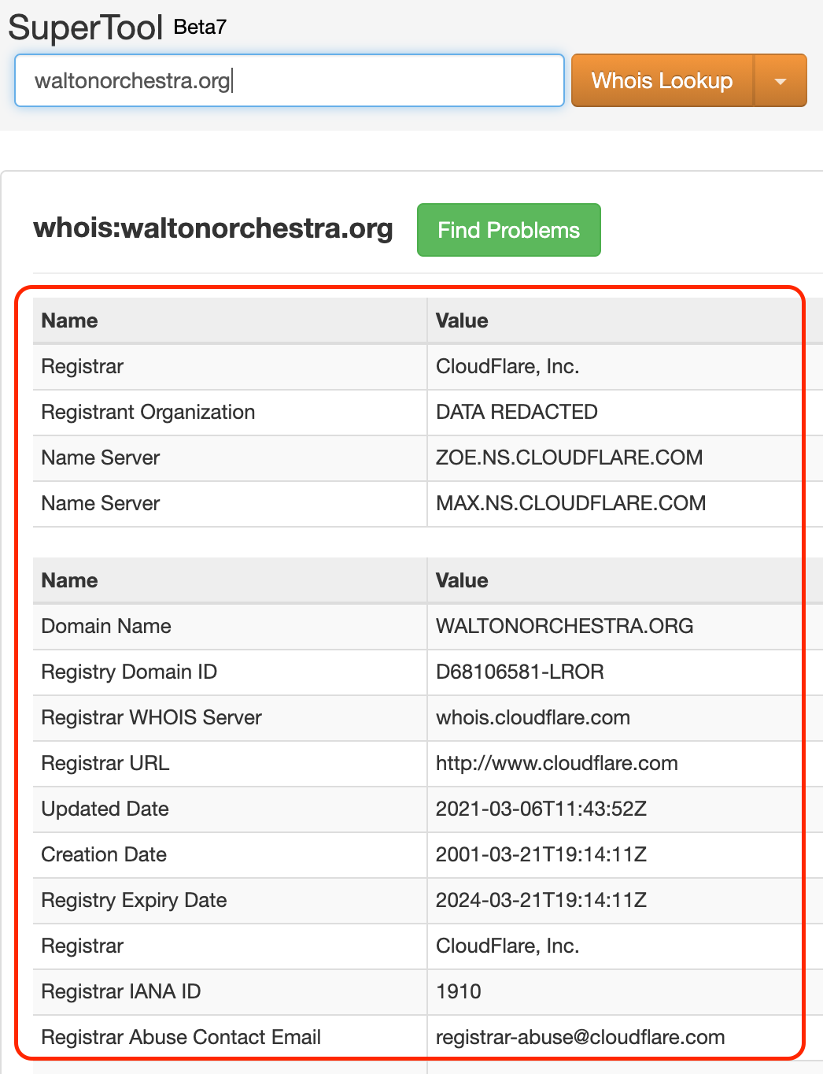Select the 2021-03-06T11:43:52Z value

coord(541,809)
